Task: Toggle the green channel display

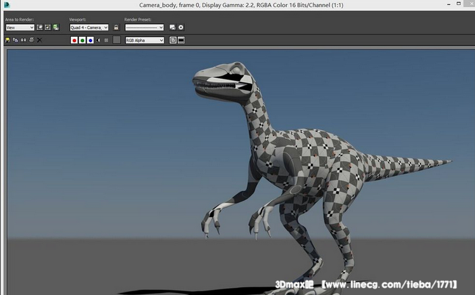Action: (x=83, y=40)
